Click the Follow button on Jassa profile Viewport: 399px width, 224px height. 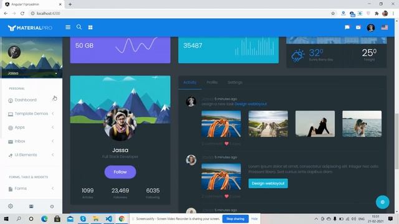coord(120,172)
